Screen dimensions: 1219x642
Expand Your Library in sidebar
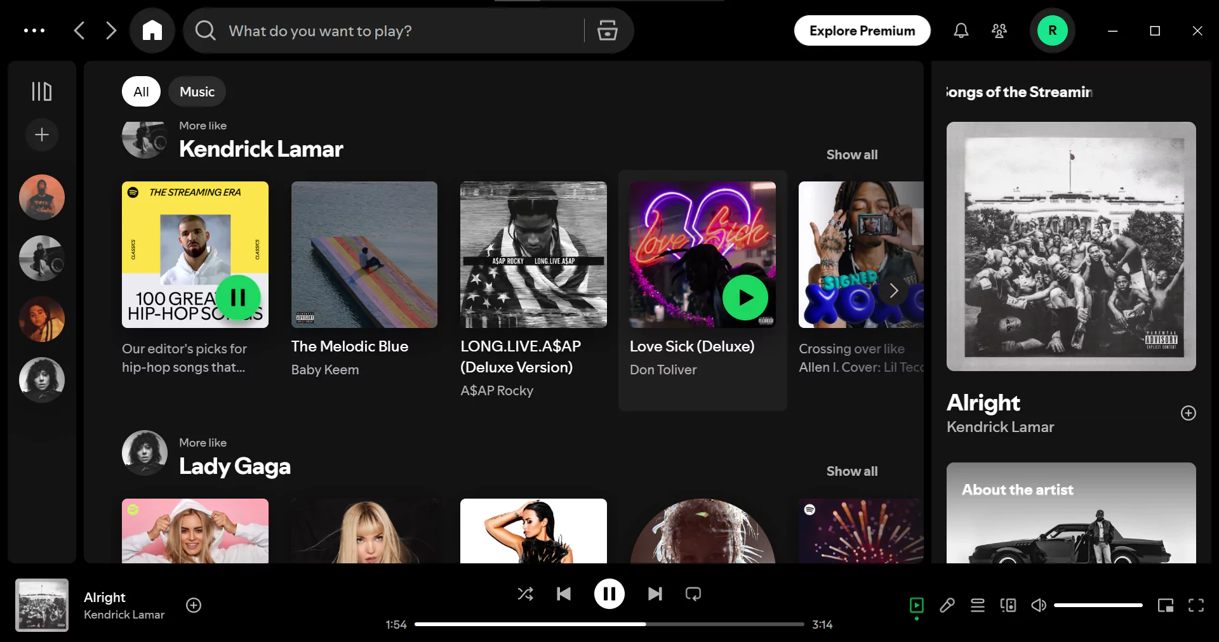click(42, 91)
